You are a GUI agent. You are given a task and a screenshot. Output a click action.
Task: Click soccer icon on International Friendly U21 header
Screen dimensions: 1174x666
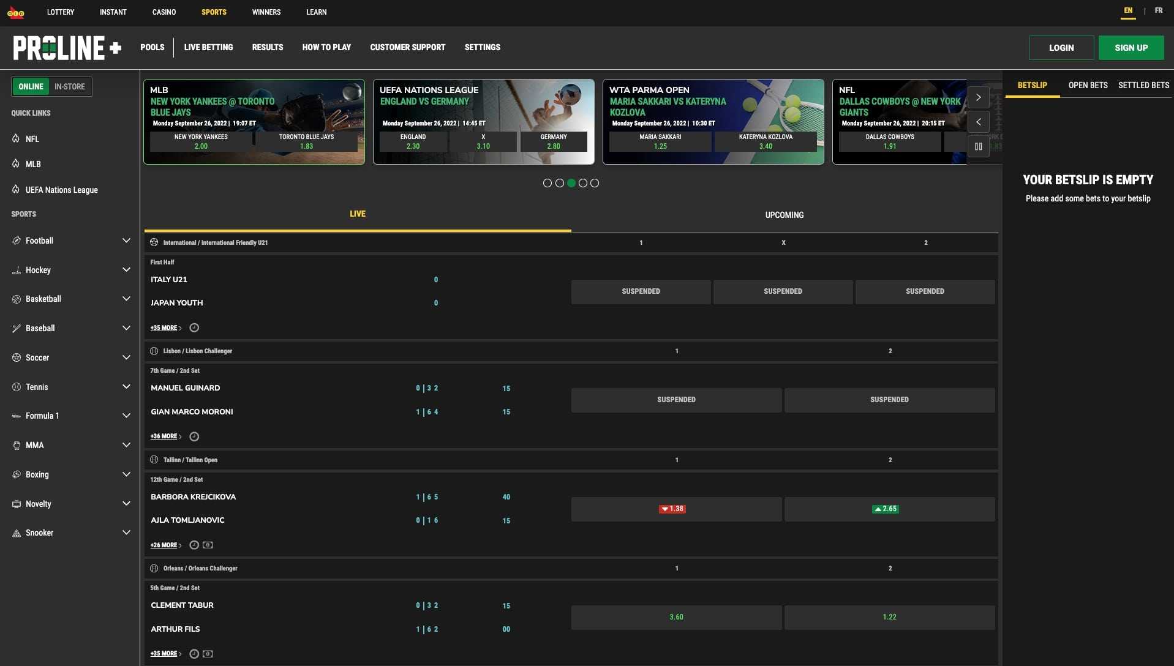(154, 242)
